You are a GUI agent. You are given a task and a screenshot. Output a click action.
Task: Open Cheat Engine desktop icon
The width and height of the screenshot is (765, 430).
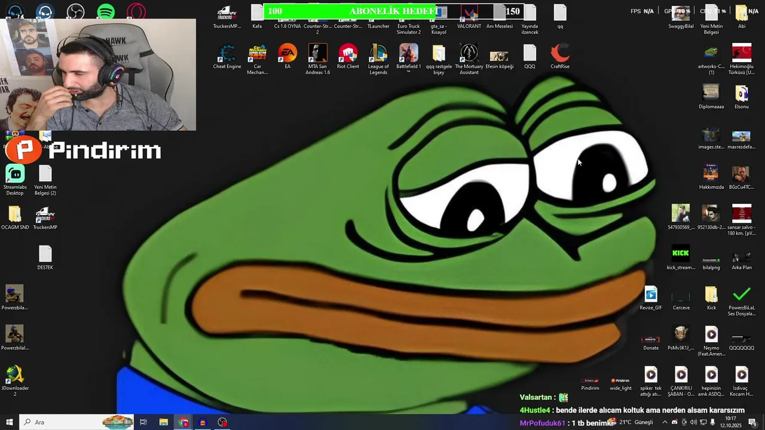pos(227,57)
